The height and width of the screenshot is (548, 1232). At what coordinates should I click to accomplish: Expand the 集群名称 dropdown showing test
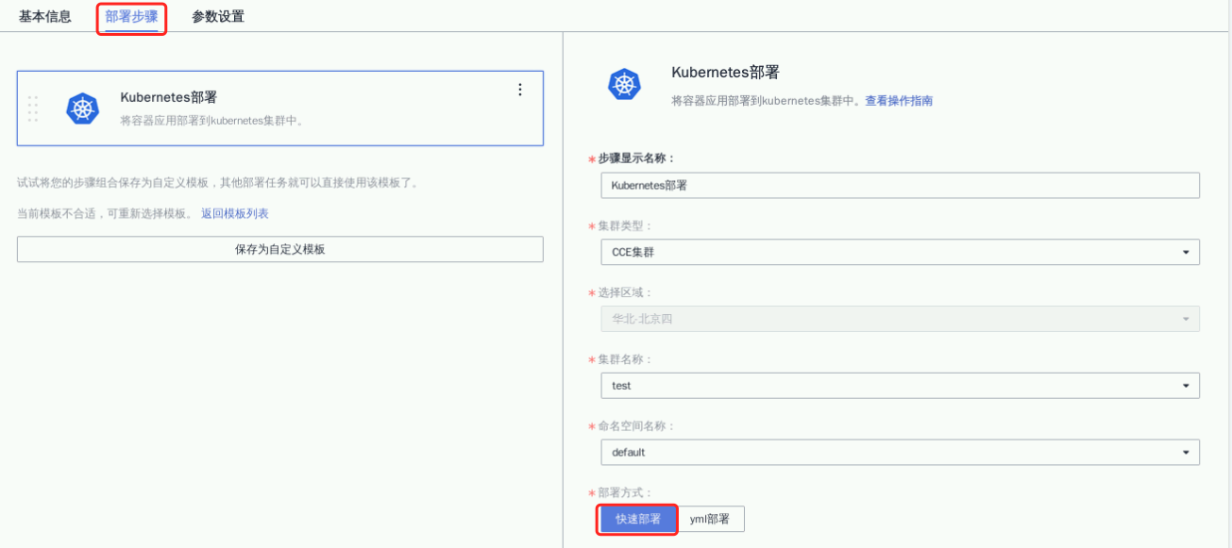click(x=899, y=386)
